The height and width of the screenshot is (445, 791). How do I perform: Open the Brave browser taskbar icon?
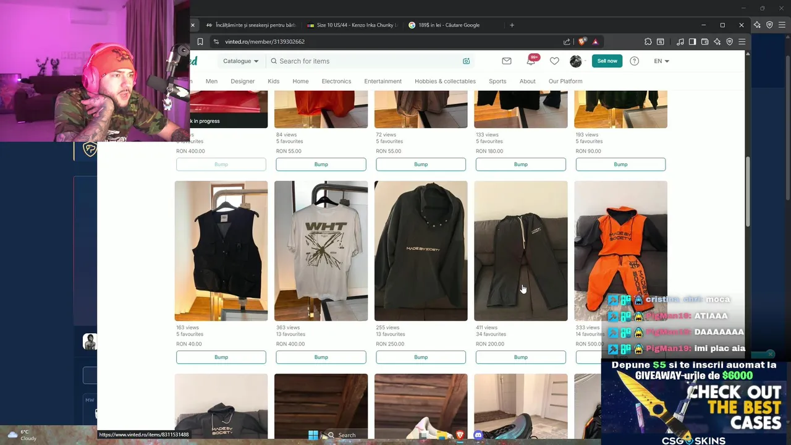460,435
